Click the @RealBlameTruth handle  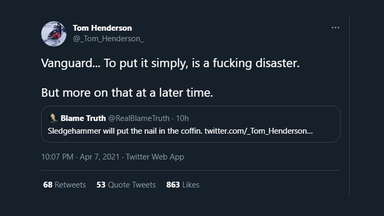tap(138, 119)
